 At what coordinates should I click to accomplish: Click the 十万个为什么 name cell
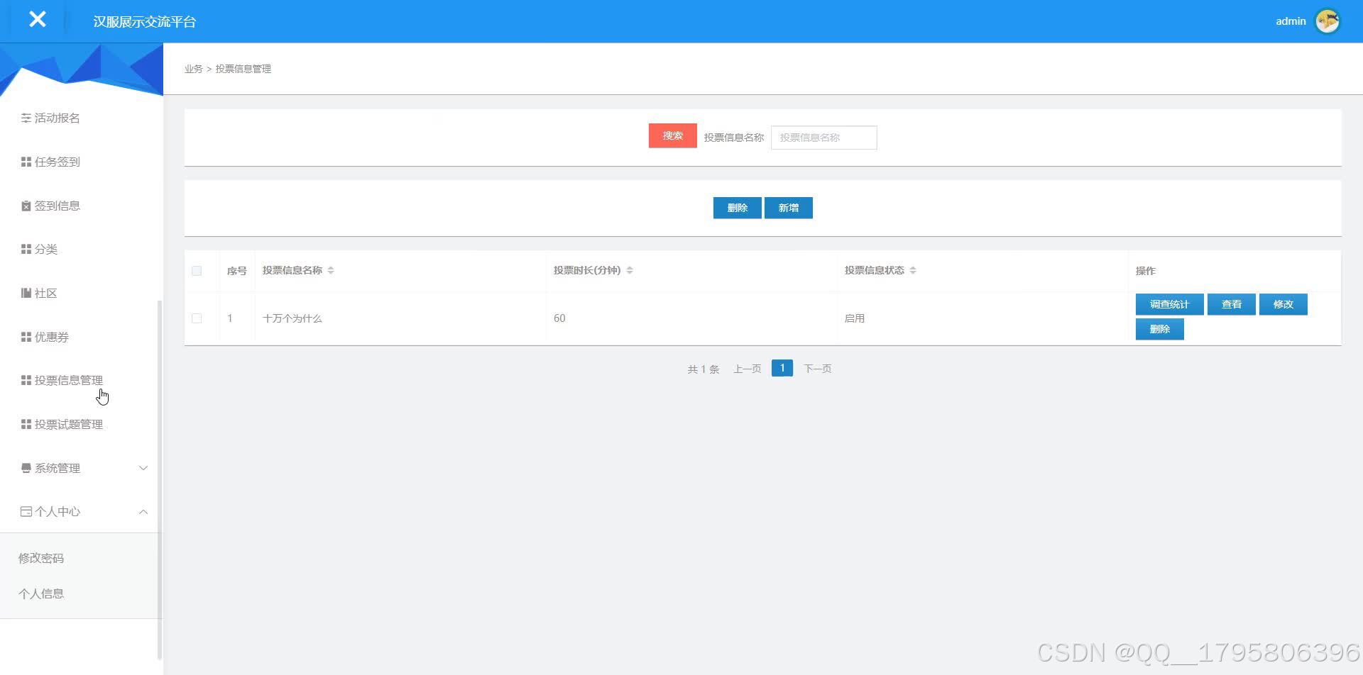coord(292,318)
